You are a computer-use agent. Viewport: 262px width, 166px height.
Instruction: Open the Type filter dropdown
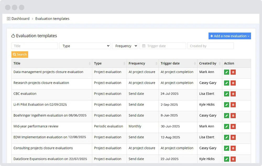point(85,46)
